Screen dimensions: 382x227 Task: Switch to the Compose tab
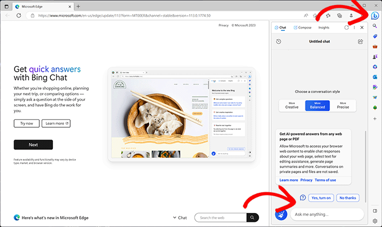[302, 27]
